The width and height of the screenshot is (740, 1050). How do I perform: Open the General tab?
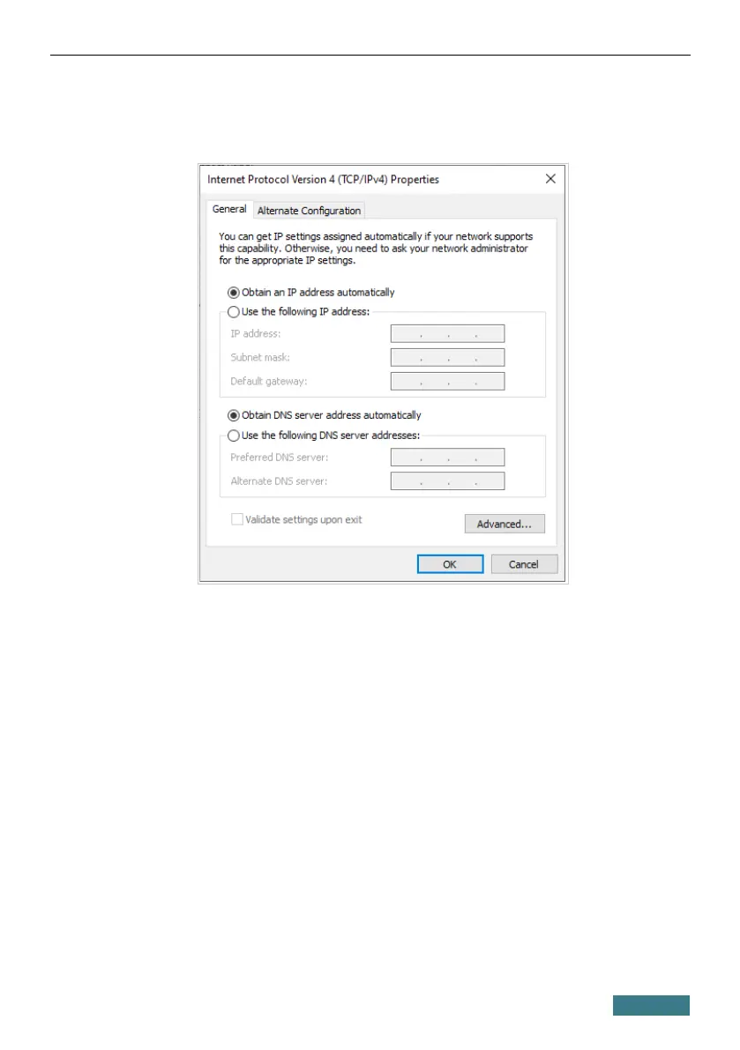[x=229, y=209]
